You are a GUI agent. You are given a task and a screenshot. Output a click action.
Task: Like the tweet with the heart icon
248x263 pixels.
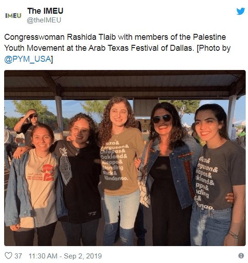pyautogui.click(x=8, y=256)
